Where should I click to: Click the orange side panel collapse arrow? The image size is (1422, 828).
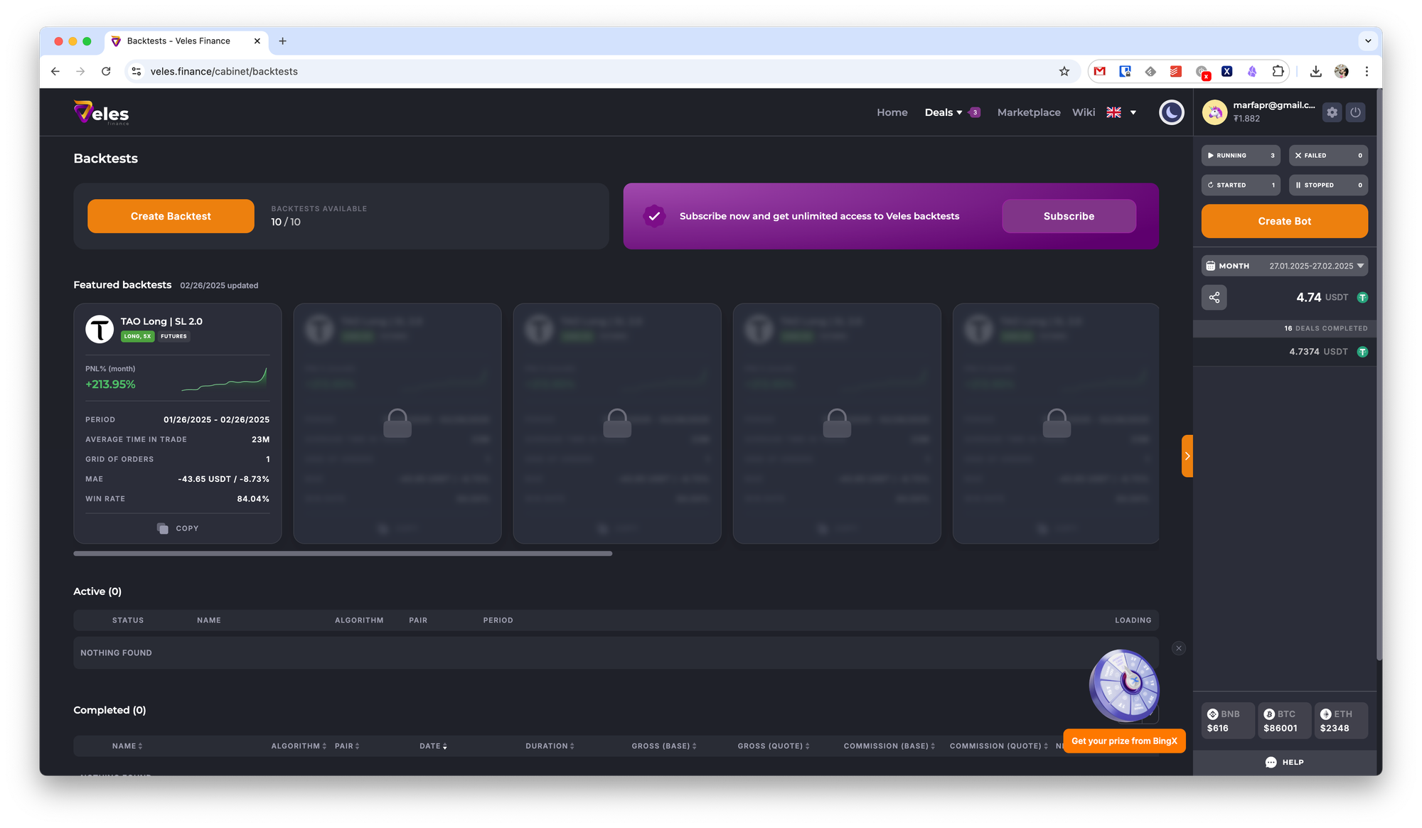pos(1187,456)
